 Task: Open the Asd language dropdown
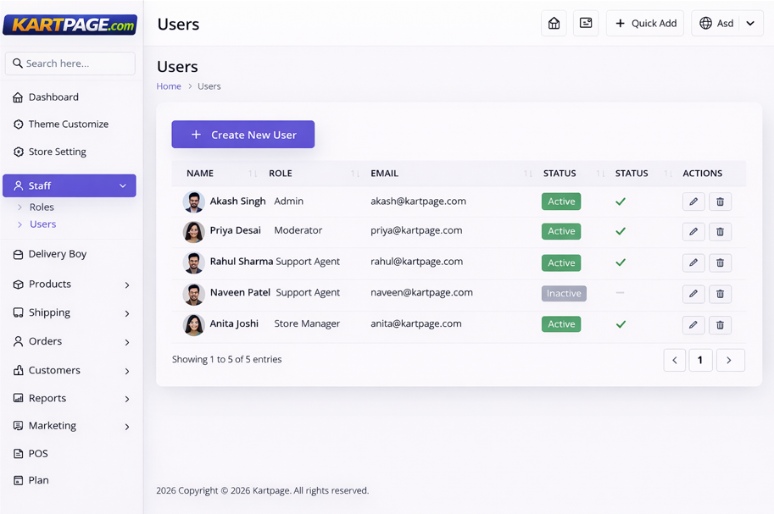[x=727, y=24]
